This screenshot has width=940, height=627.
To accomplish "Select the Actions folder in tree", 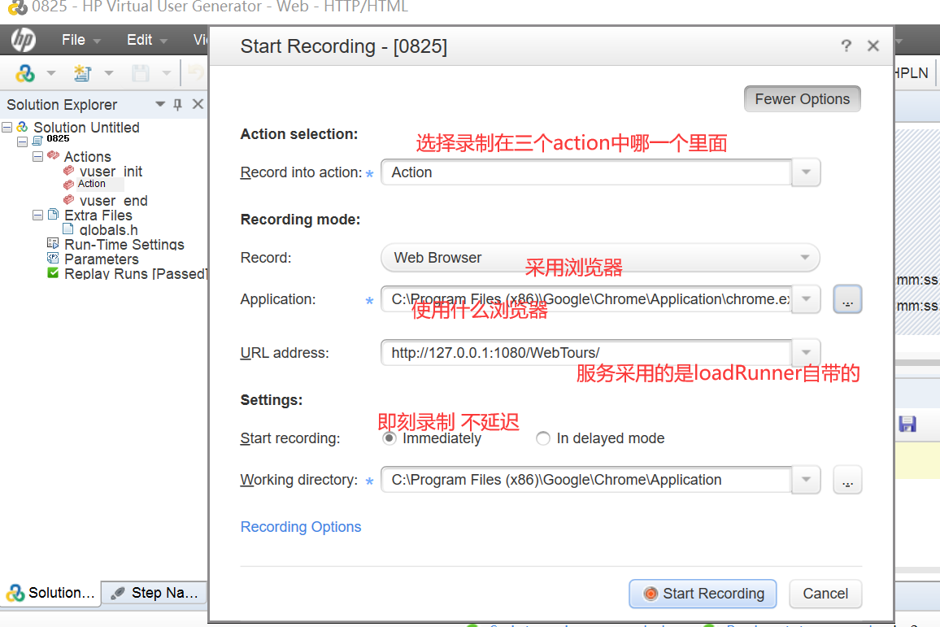I will pyautogui.click(x=88, y=156).
